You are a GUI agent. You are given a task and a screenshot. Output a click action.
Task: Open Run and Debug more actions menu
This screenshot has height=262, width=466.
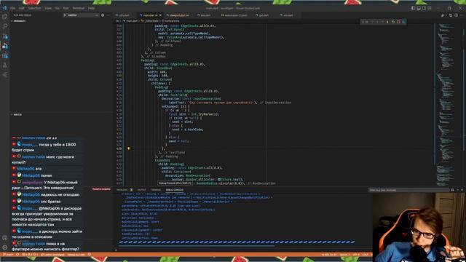108,15
